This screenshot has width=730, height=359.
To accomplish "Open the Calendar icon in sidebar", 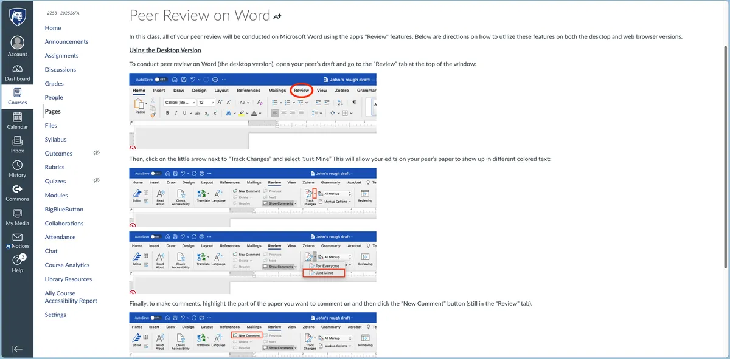I will click(17, 117).
